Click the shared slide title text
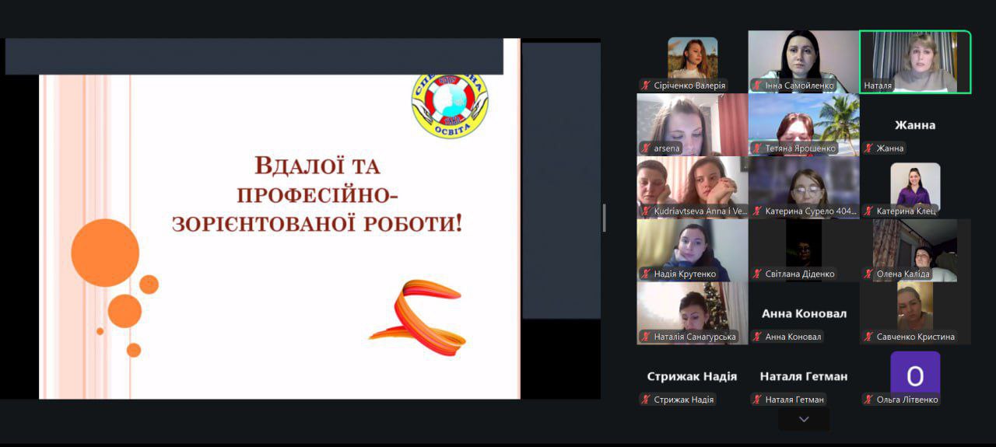996x447 pixels. pyautogui.click(x=317, y=194)
